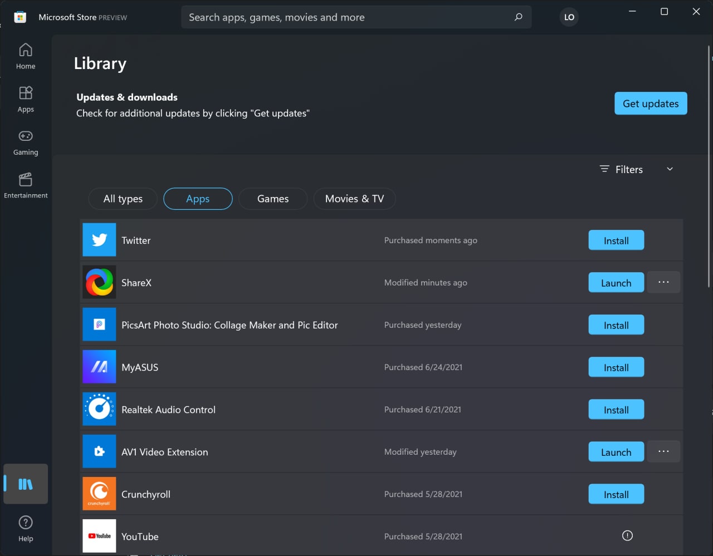The image size is (713, 556).
Task: Click the PicsArt Photo Studio app icon
Action: coord(99,324)
